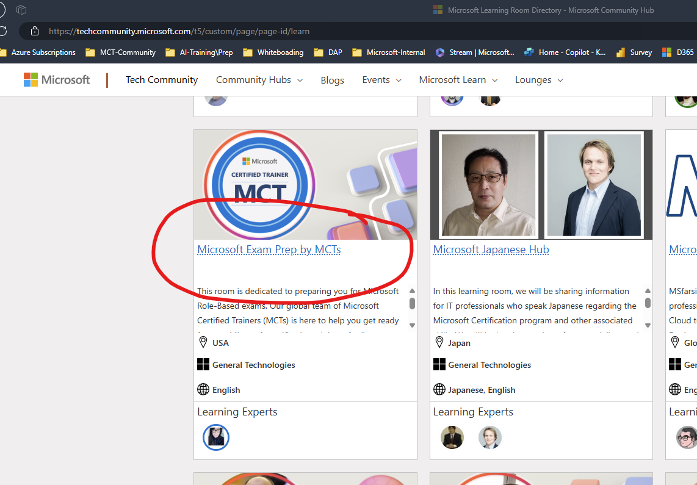The height and width of the screenshot is (485, 697).
Task: Click the address bar URL field
Action: click(179, 31)
